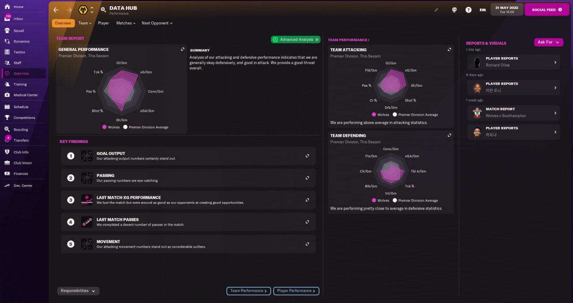This screenshot has width=573, height=303.
Task: Switch to the Player tab
Action: [103, 23]
